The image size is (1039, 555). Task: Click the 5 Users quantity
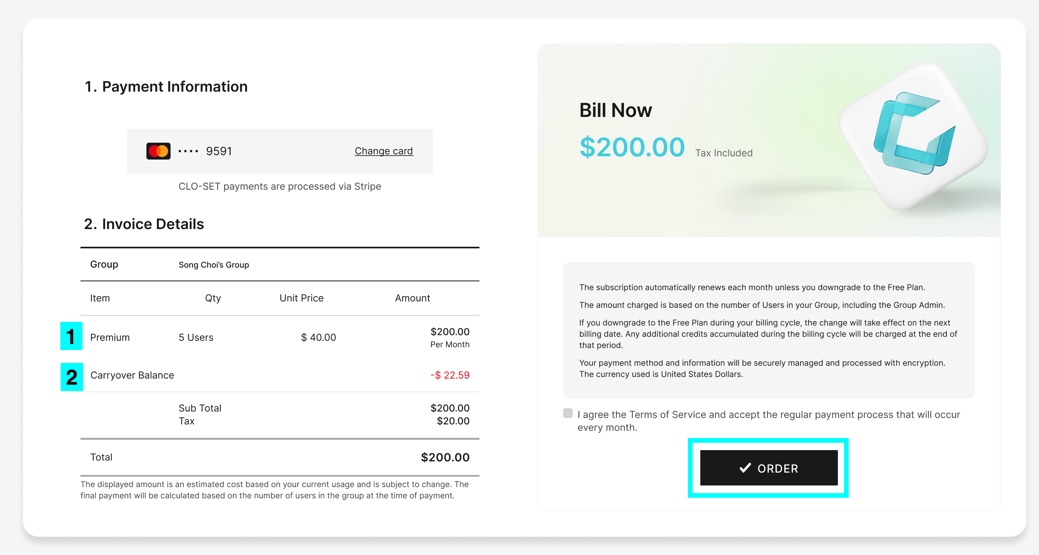[196, 337]
